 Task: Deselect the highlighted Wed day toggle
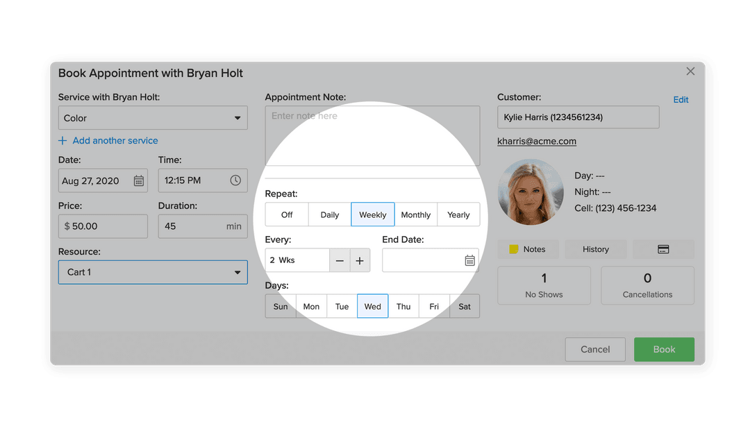(x=372, y=306)
